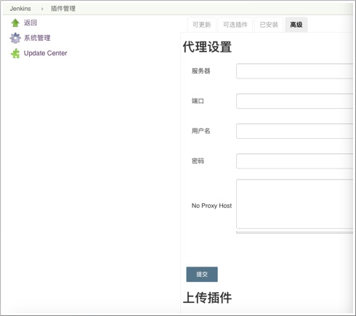Click the resize bar below No Proxy Host

(294, 232)
